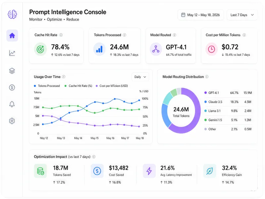Select the Claude 3.5 routing row
The width and height of the screenshot is (265, 199).
point(228,102)
